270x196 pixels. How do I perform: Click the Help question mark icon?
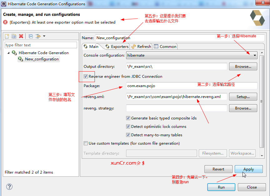click(9, 187)
